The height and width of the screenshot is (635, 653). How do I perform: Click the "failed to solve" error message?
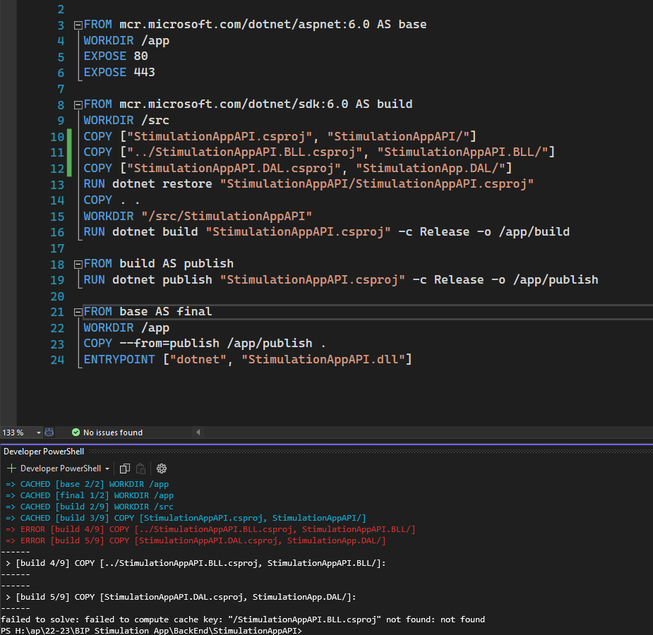tap(243, 619)
